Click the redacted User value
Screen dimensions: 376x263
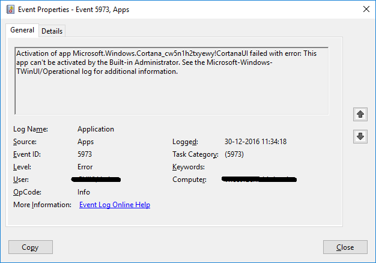point(96,180)
